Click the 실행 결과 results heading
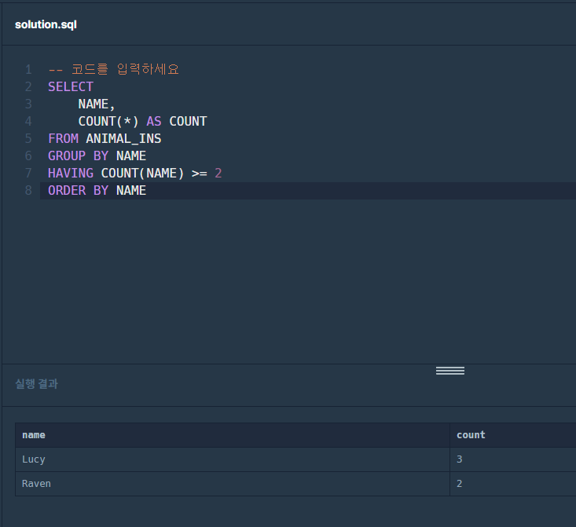This screenshot has height=527, width=576. tap(36, 384)
